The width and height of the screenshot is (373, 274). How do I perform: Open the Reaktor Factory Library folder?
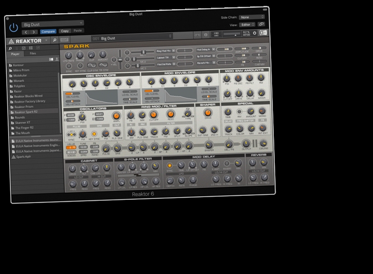[34, 101]
